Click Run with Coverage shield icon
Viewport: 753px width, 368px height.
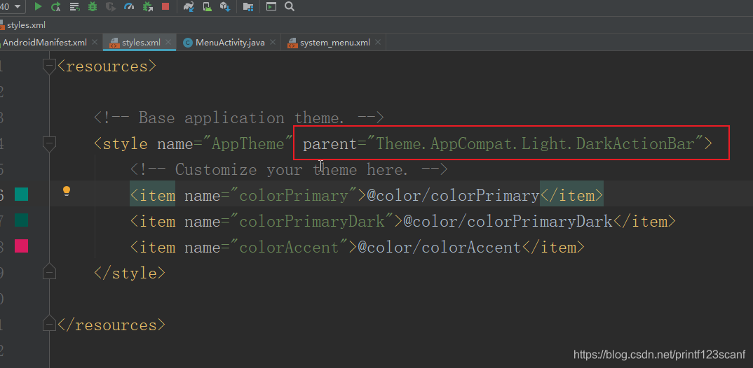[111, 6]
